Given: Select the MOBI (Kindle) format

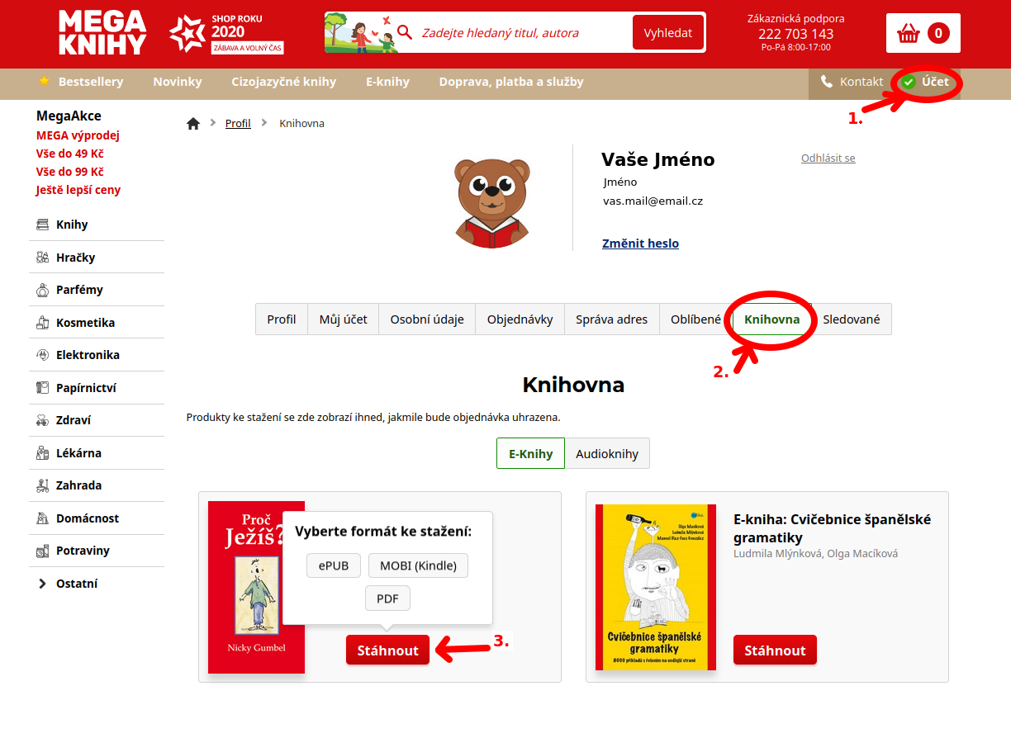Looking at the screenshot, I should [418, 565].
